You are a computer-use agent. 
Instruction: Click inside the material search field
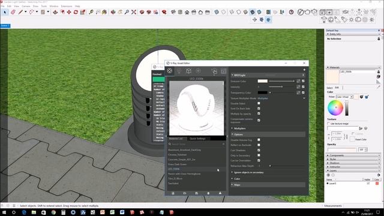tap(197, 144)
